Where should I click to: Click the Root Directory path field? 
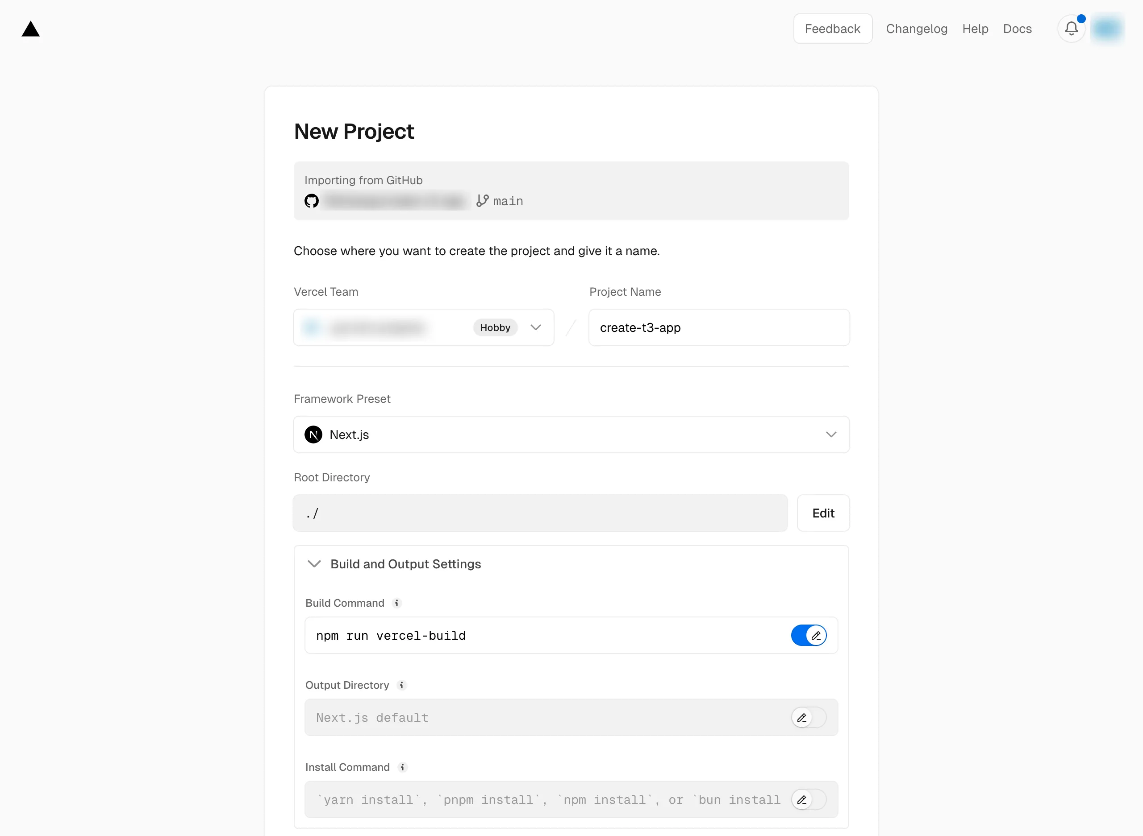click(540, 513)
